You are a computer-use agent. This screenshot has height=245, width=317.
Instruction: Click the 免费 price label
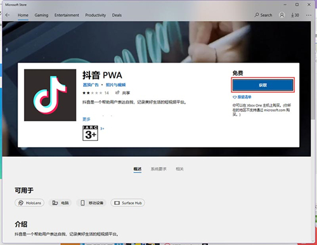coord(238,73)
